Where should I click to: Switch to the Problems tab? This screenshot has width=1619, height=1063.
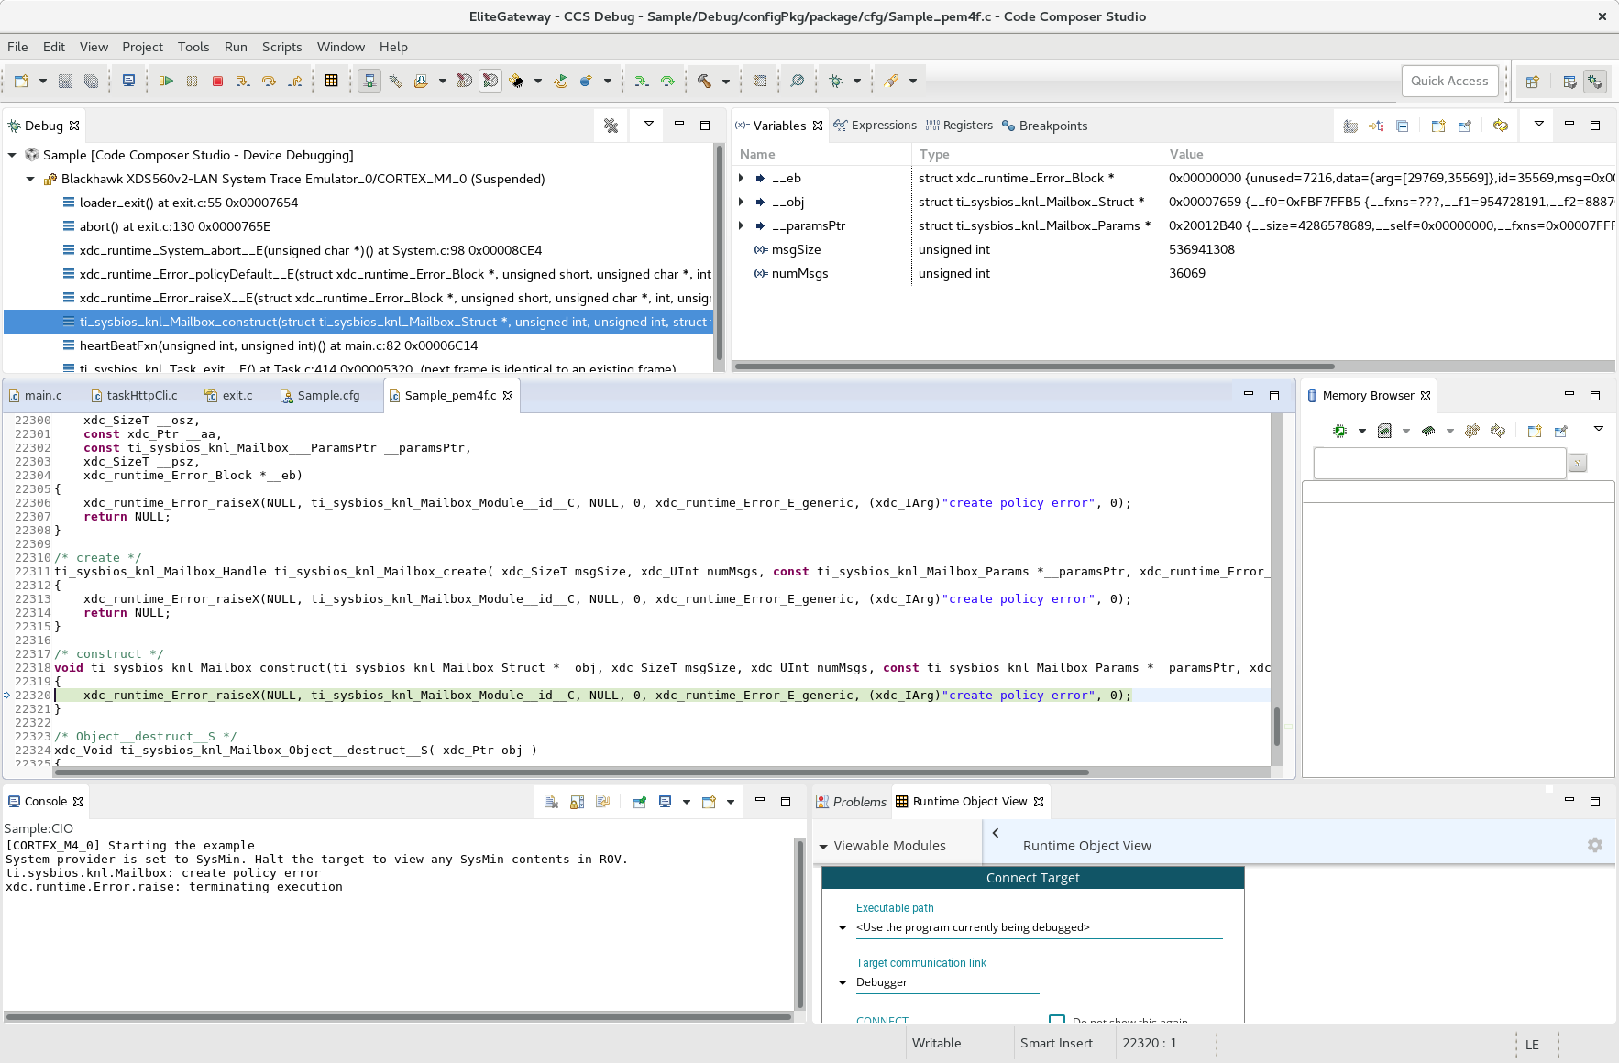point(851,802)
